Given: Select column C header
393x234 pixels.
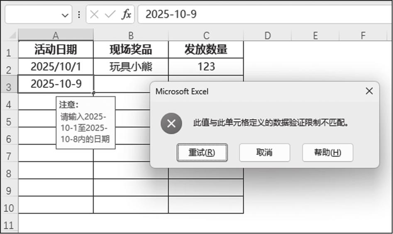Looking at the screenshot, I should point(206,35).
